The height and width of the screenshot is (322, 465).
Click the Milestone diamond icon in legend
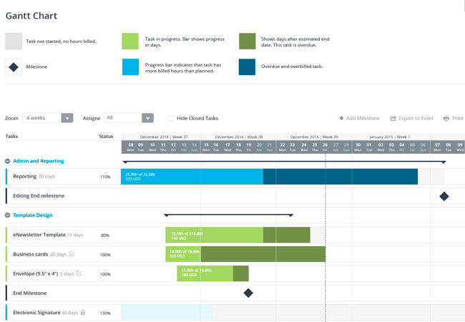[x=14, y=68]
